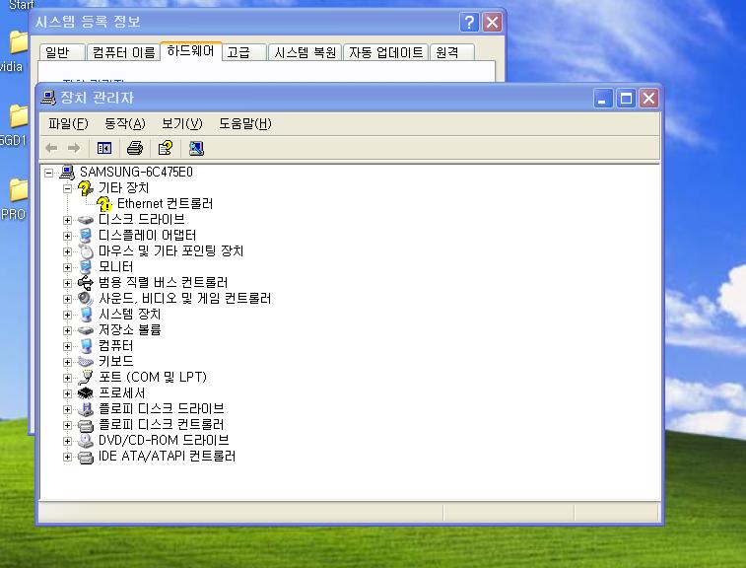This screenshot has width=746, height=568.
Task: Expand the 키보드 category
Action: pos(67,362)
